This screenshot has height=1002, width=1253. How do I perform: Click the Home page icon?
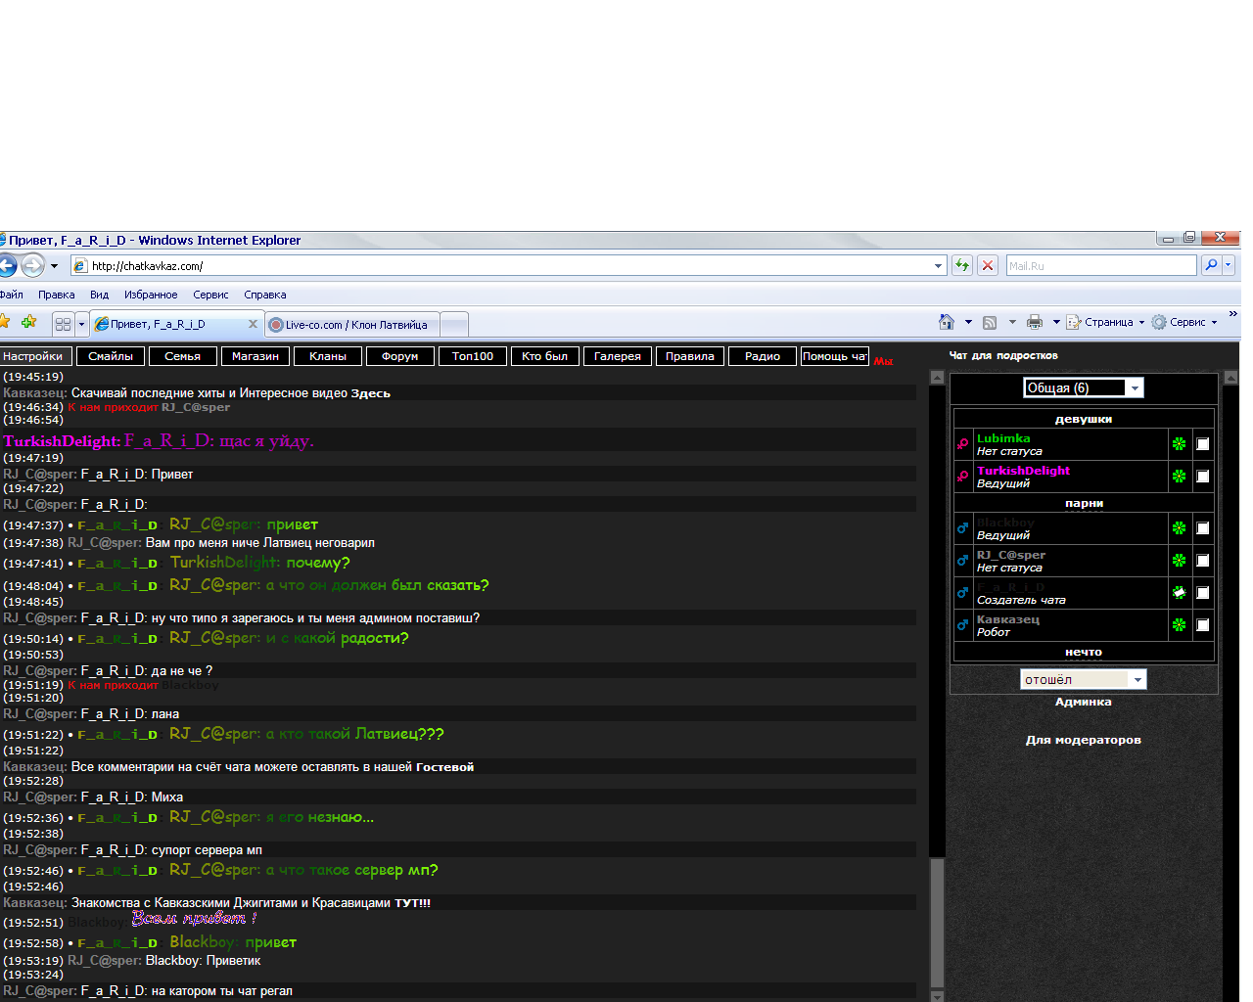pos(946,322)
